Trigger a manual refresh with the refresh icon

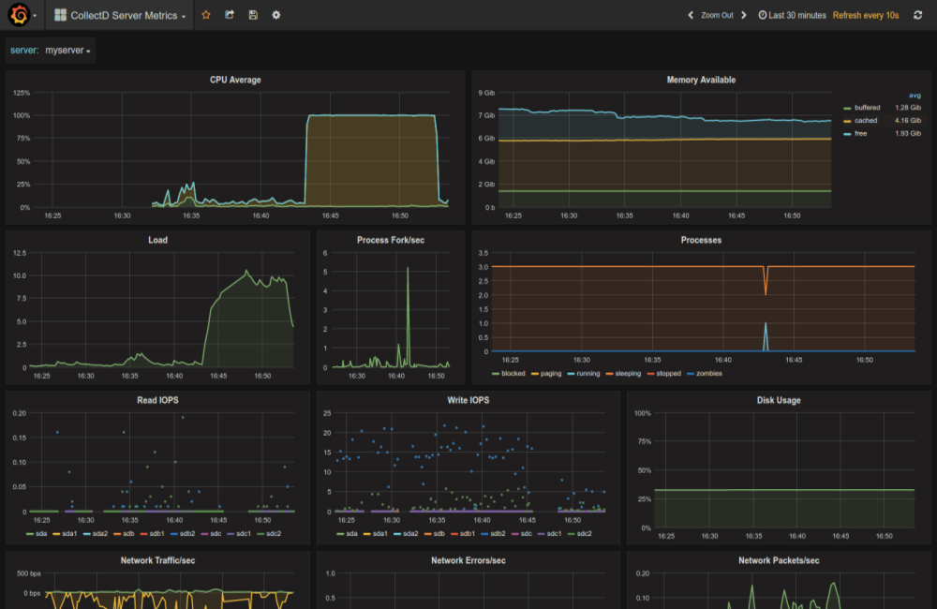tap(918, 15)
